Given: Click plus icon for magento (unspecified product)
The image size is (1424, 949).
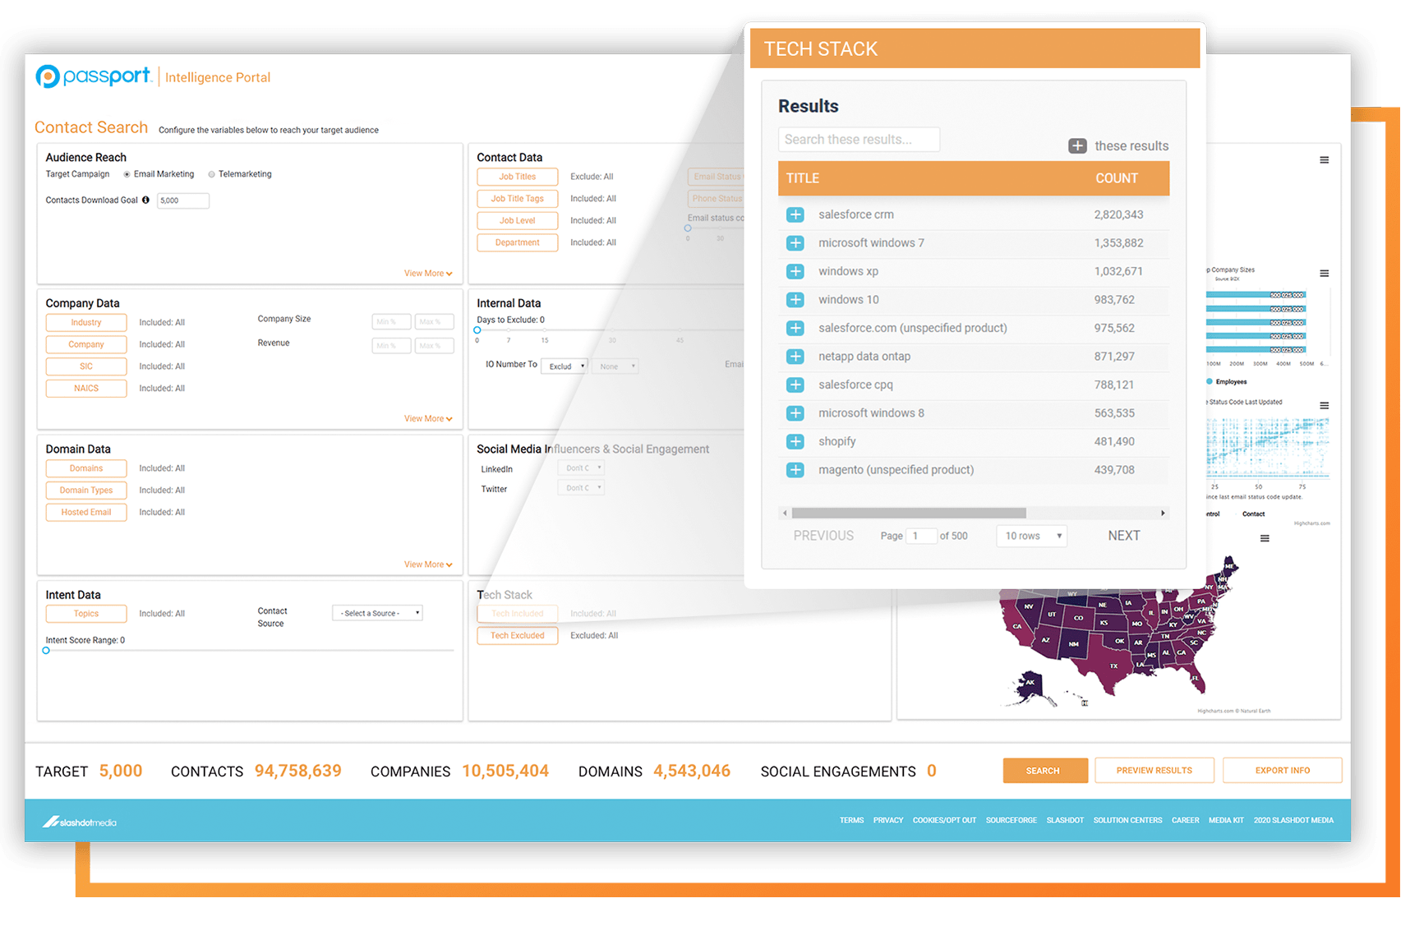Looking at the screenshot, I should 795,470.
